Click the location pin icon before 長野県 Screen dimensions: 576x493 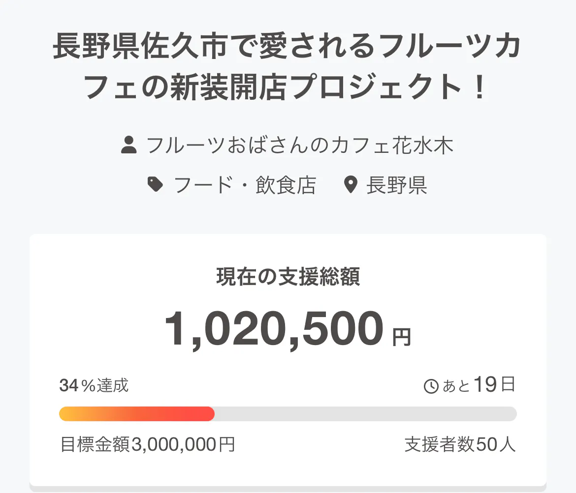(x=350, y=185)
